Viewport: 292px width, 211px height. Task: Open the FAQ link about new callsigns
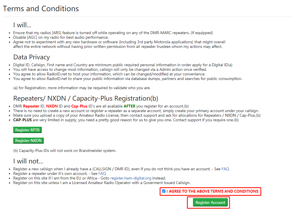[x=225, y=169]
